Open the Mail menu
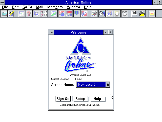 pos(40,7)
